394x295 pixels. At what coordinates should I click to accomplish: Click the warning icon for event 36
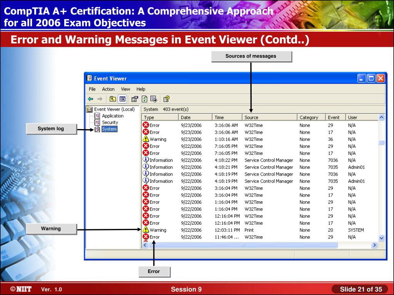tap(146, 139)
